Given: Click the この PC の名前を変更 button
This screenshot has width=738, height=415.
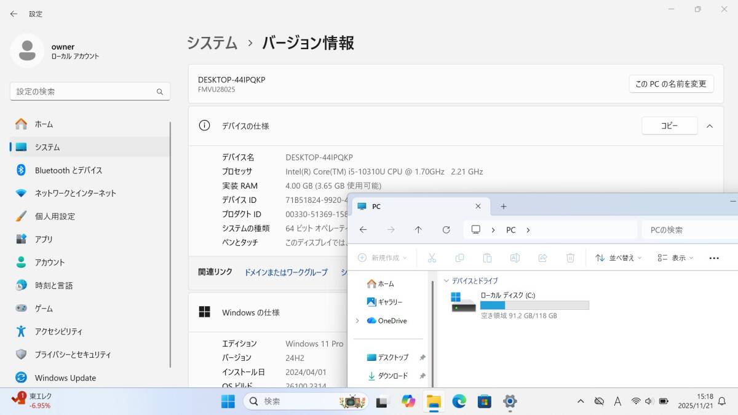Looking at the screenshot, I should click(671, 84).
